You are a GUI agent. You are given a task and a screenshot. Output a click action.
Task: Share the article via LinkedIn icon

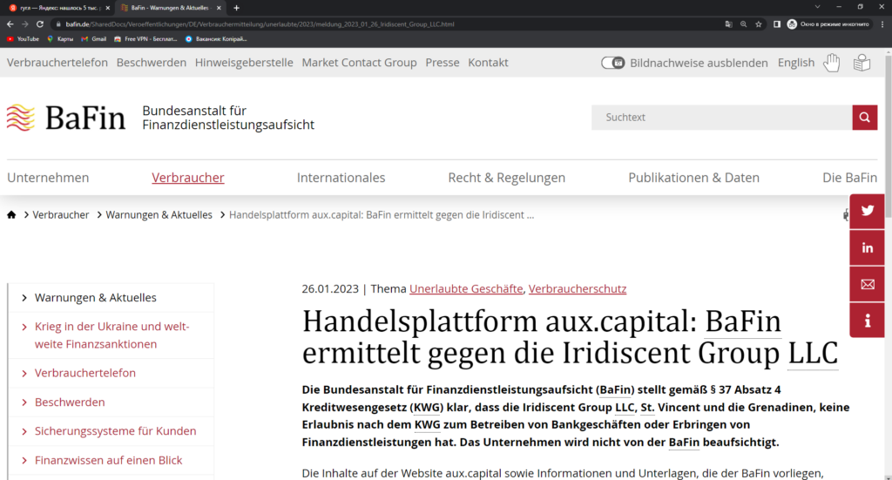[x=867, y=247]
